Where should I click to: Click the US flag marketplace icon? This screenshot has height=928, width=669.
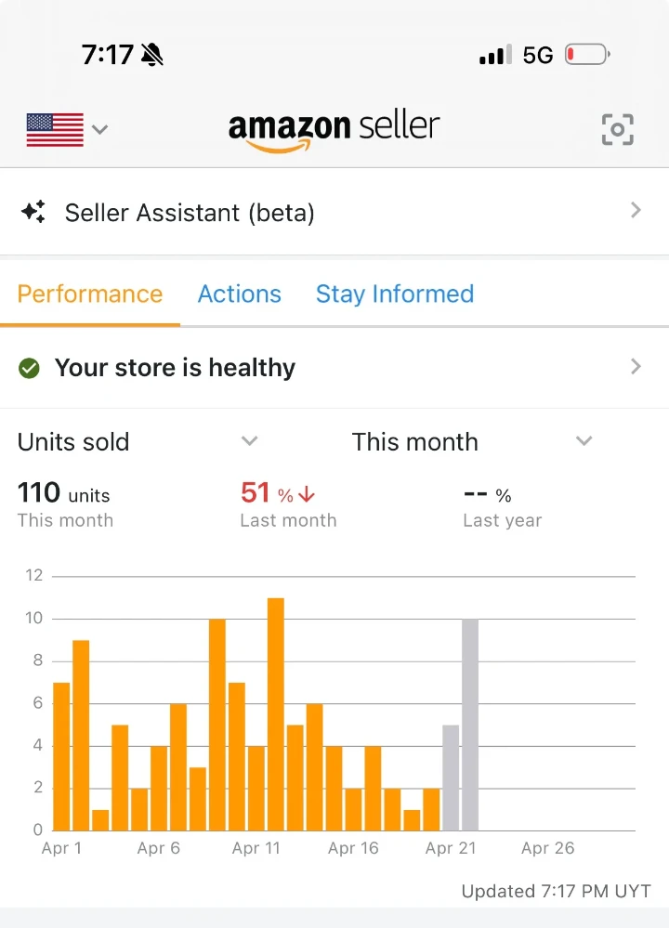point(55,129)
